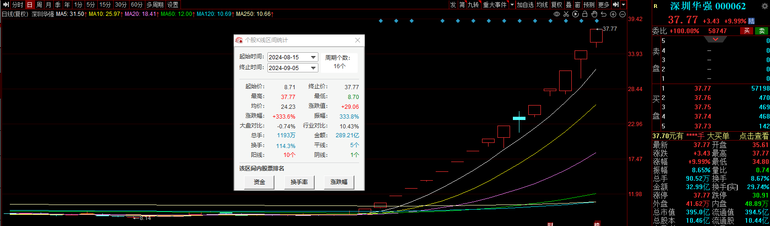Viewport: 770px width, 226px height.
Task: Click the eye icon in chart toolbar
Action: (556, 14)
